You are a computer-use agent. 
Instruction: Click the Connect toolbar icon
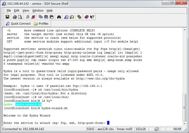point(28,17)
